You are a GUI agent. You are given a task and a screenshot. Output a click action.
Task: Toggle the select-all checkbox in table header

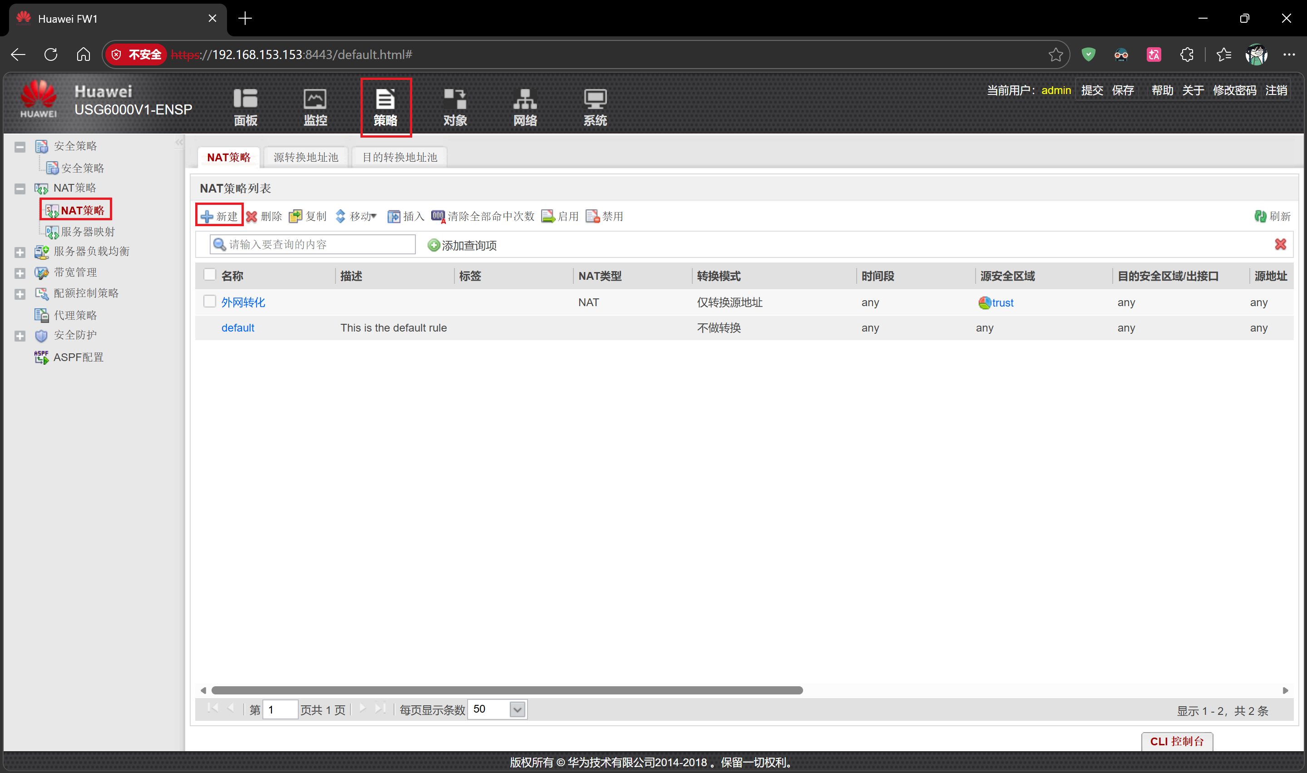[209, 275]
